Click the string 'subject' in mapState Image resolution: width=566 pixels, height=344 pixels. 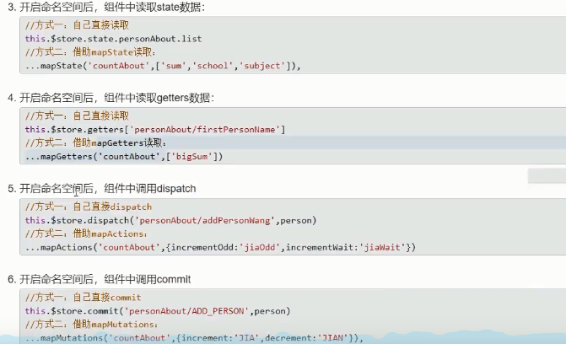pyautogui.click(x=262, y=66)
